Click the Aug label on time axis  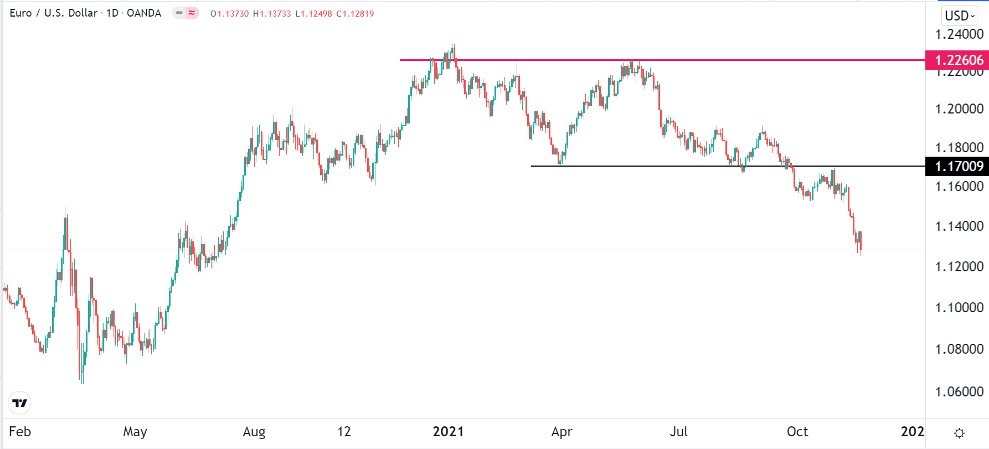254,432
